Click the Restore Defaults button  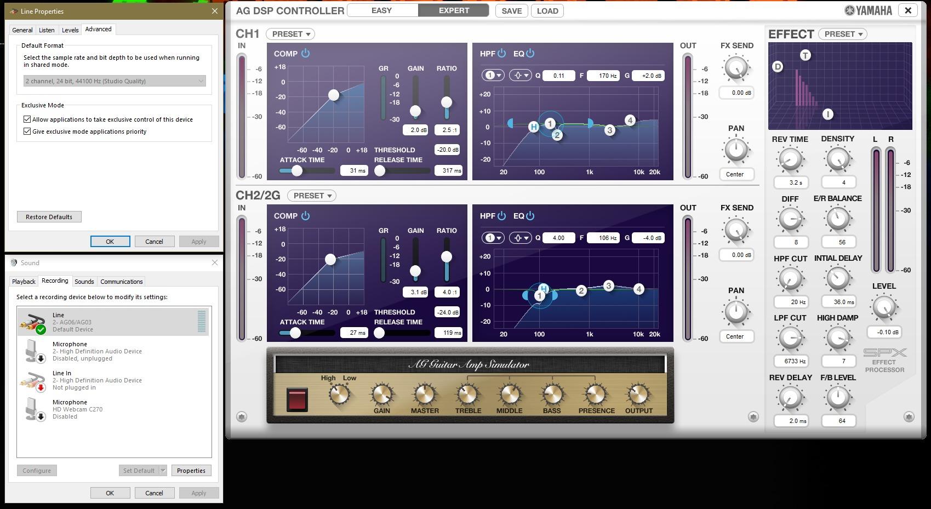click(x=49, y=217)
